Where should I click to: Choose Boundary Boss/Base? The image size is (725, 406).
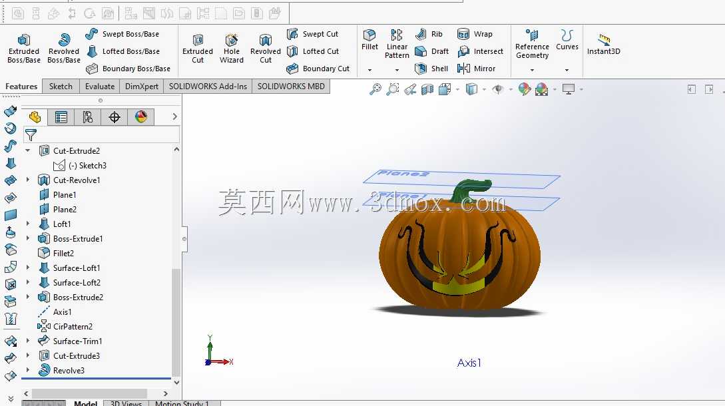tap(128, 69)
